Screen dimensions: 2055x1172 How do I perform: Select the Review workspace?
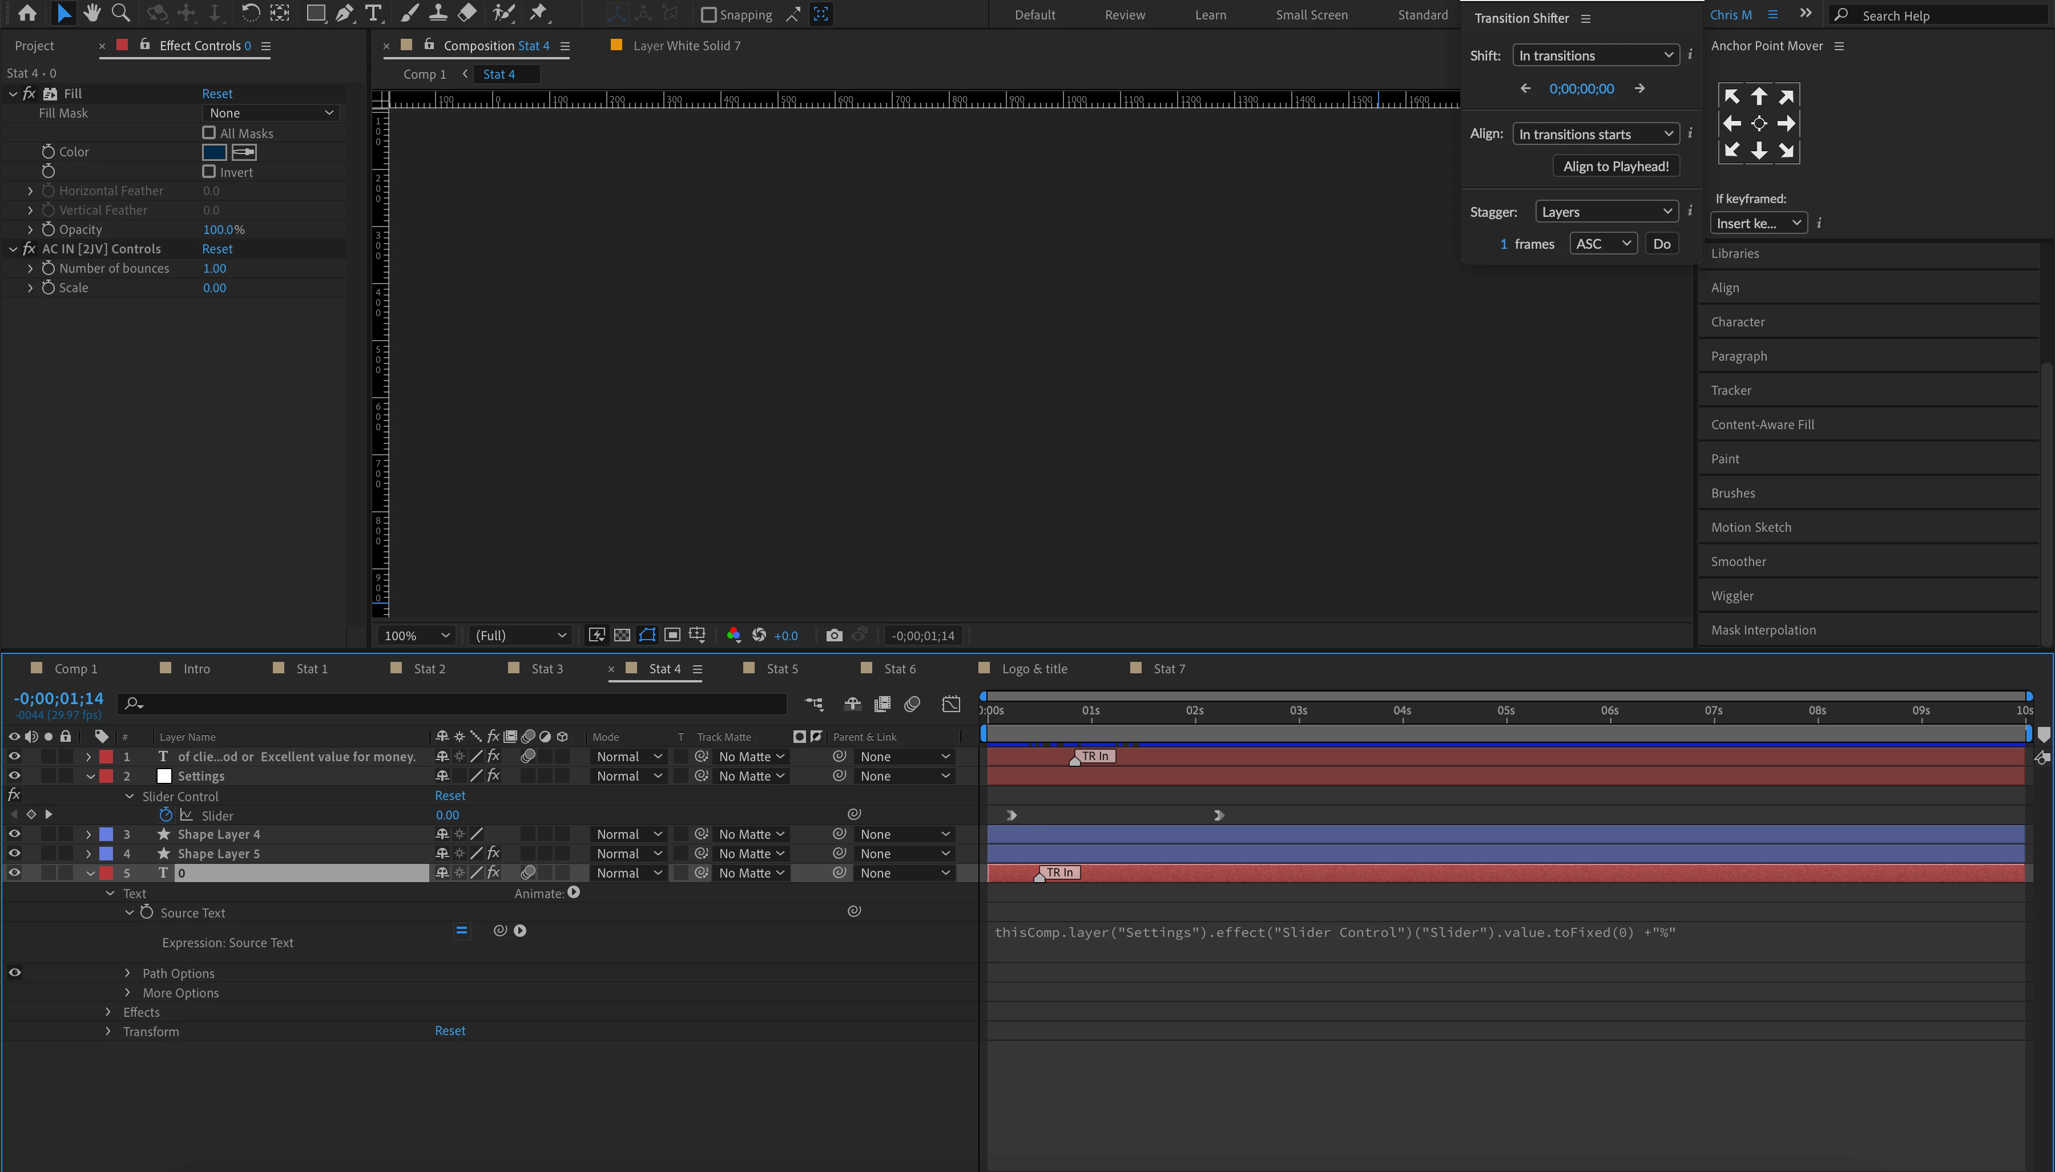[x=1124, y=14]
